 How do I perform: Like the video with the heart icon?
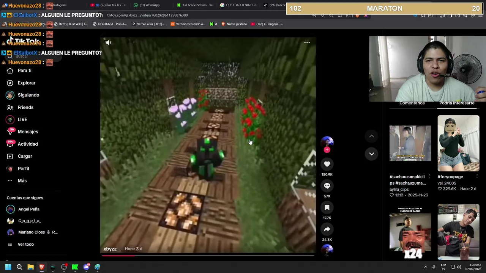(x=327, y=164)
